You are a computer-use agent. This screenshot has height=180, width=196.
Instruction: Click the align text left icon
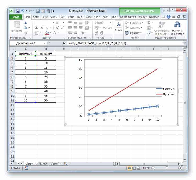point(70,28)
